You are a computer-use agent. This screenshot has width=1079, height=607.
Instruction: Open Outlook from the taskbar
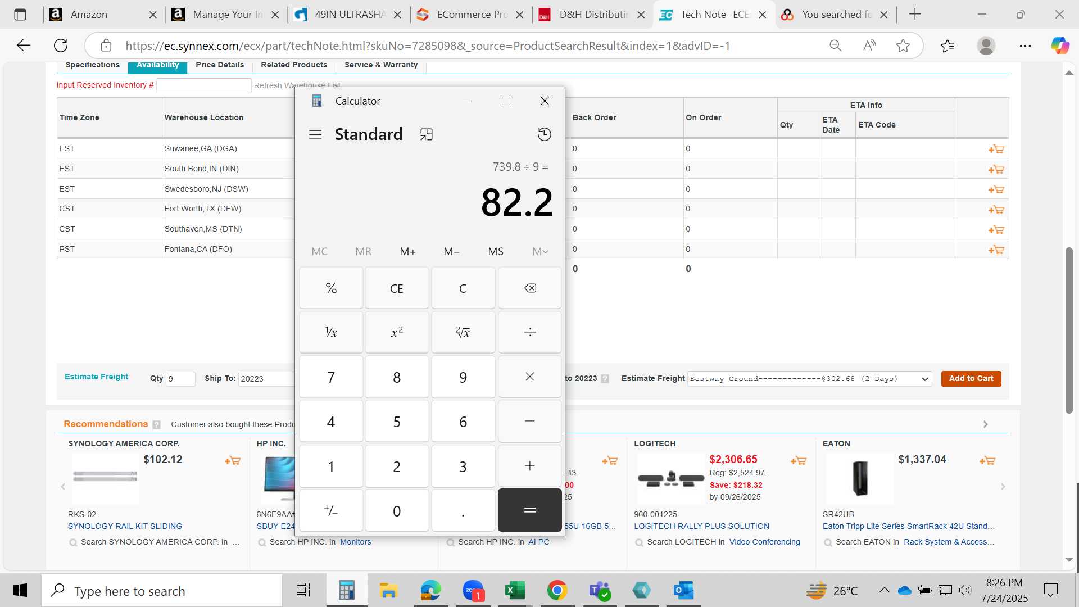[683, 591]
